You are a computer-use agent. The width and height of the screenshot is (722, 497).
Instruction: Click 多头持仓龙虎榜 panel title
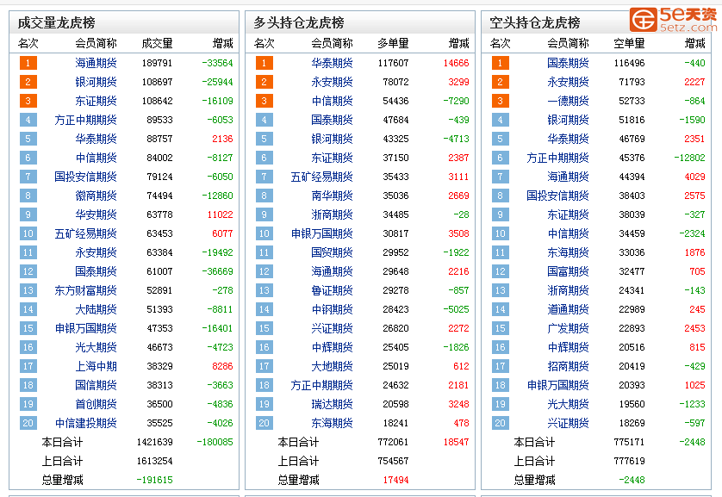click(299, 22)
